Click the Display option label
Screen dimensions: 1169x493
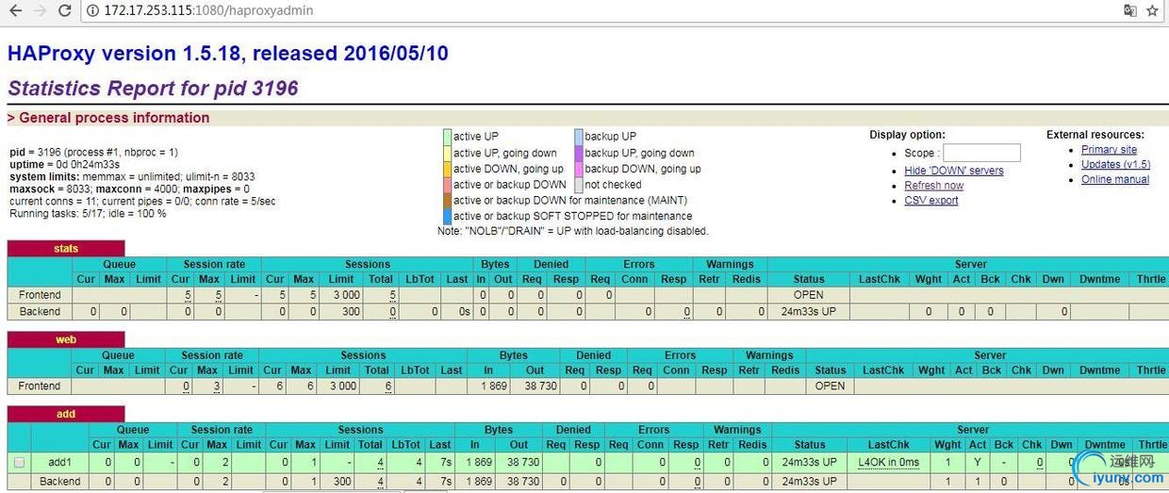[907, 135]
